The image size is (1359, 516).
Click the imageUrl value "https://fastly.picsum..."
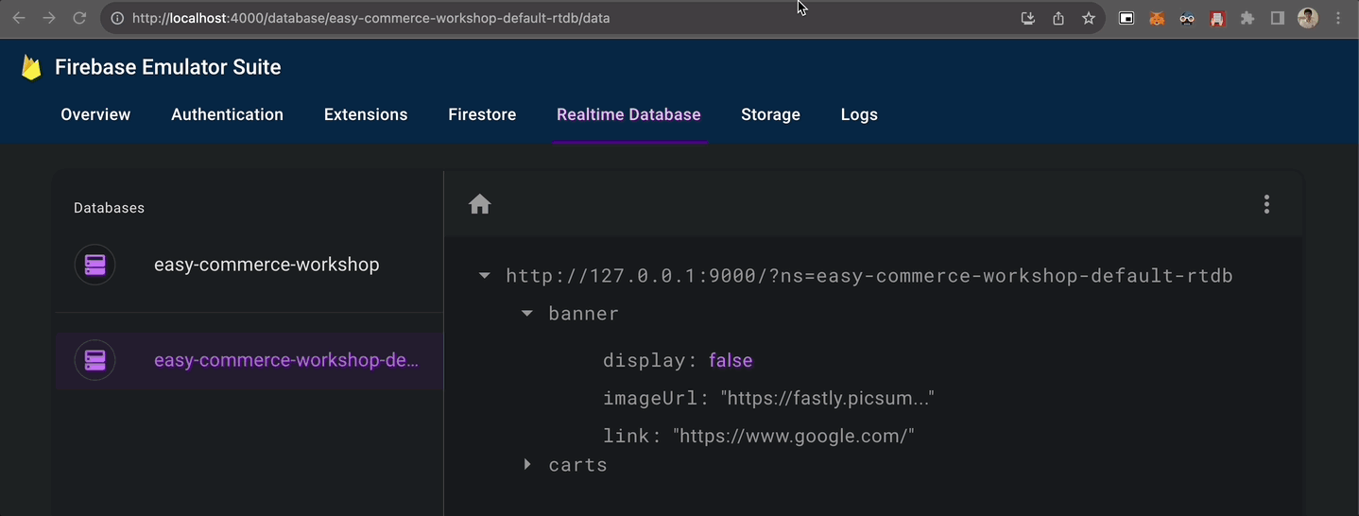pyautogui.click(x=827, y=398)
